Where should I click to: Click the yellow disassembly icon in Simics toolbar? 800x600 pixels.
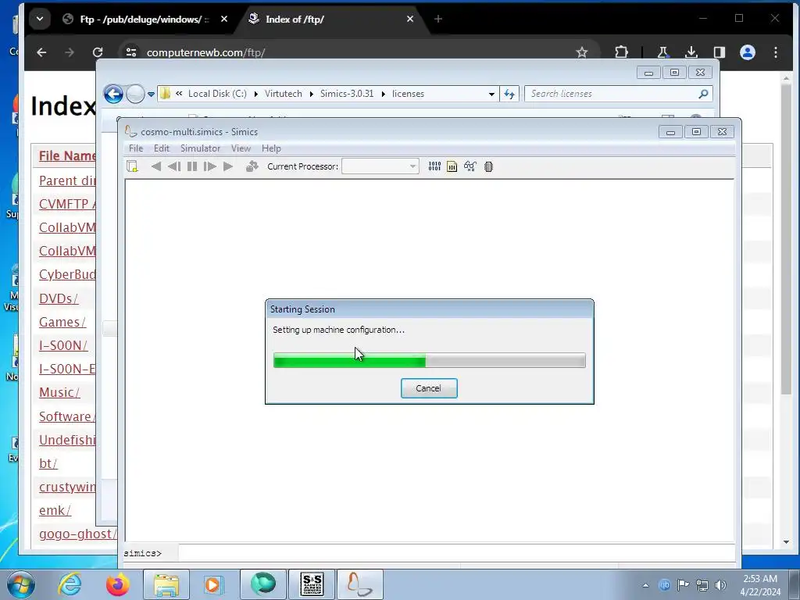[x=452, y=166]
